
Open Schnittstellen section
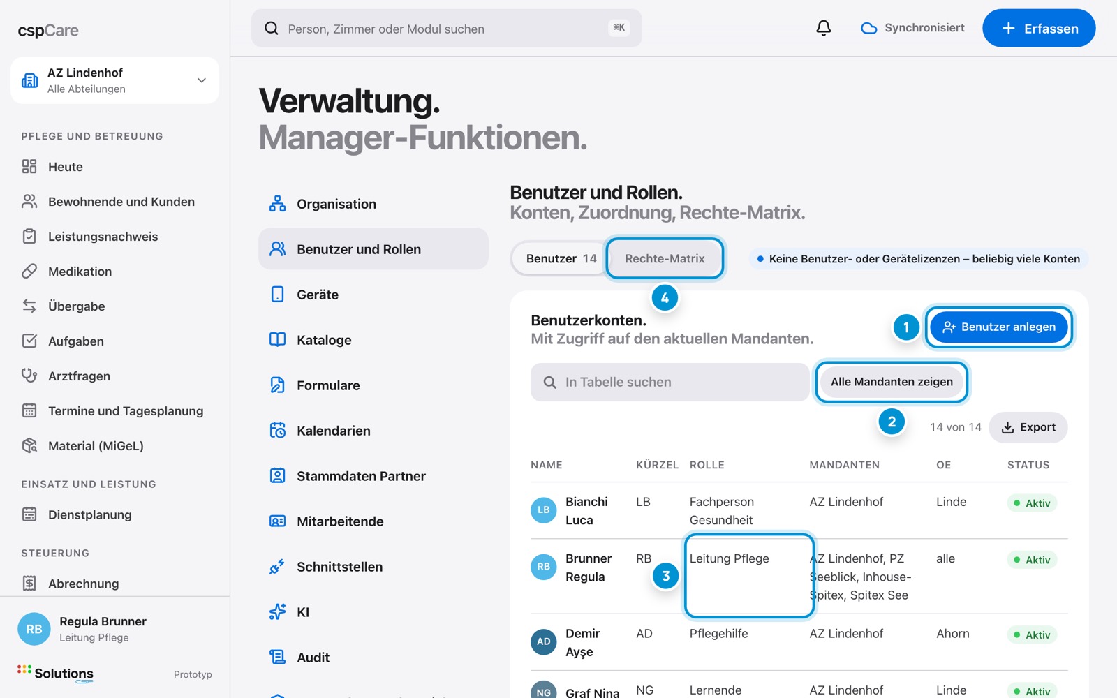[x=373, y=567]
